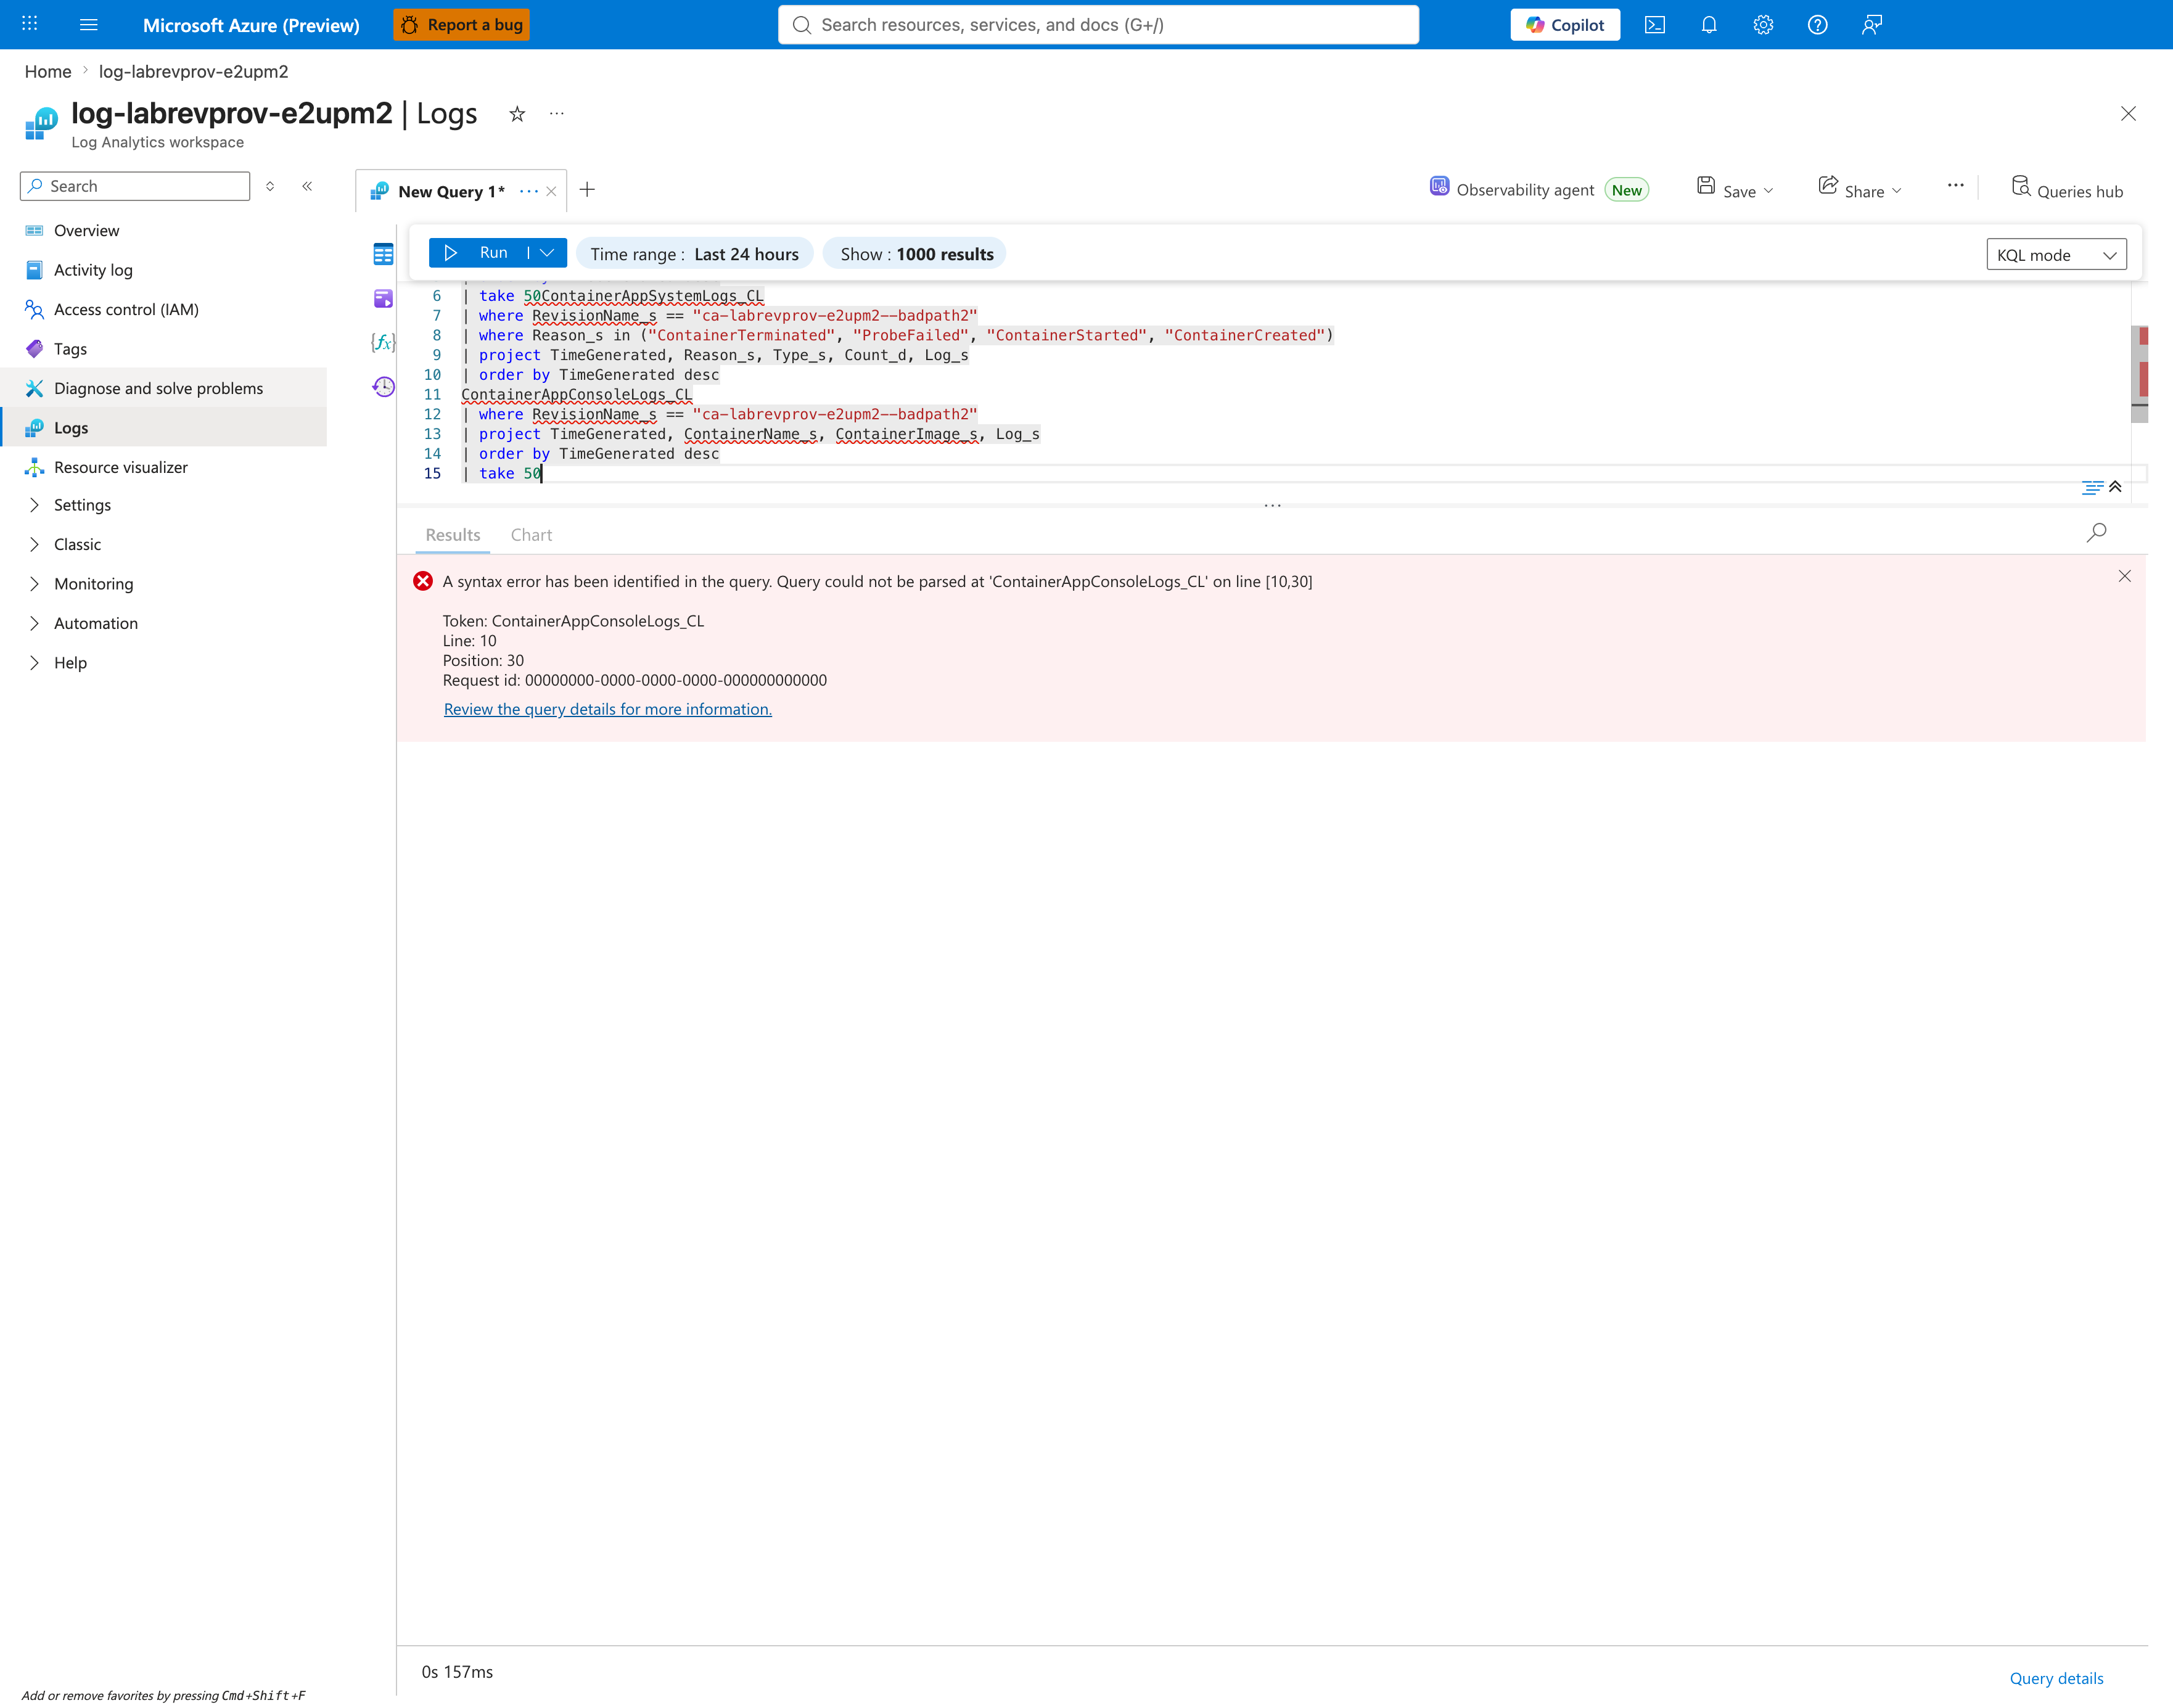Focus the top Search resources field

(1099, 25)
